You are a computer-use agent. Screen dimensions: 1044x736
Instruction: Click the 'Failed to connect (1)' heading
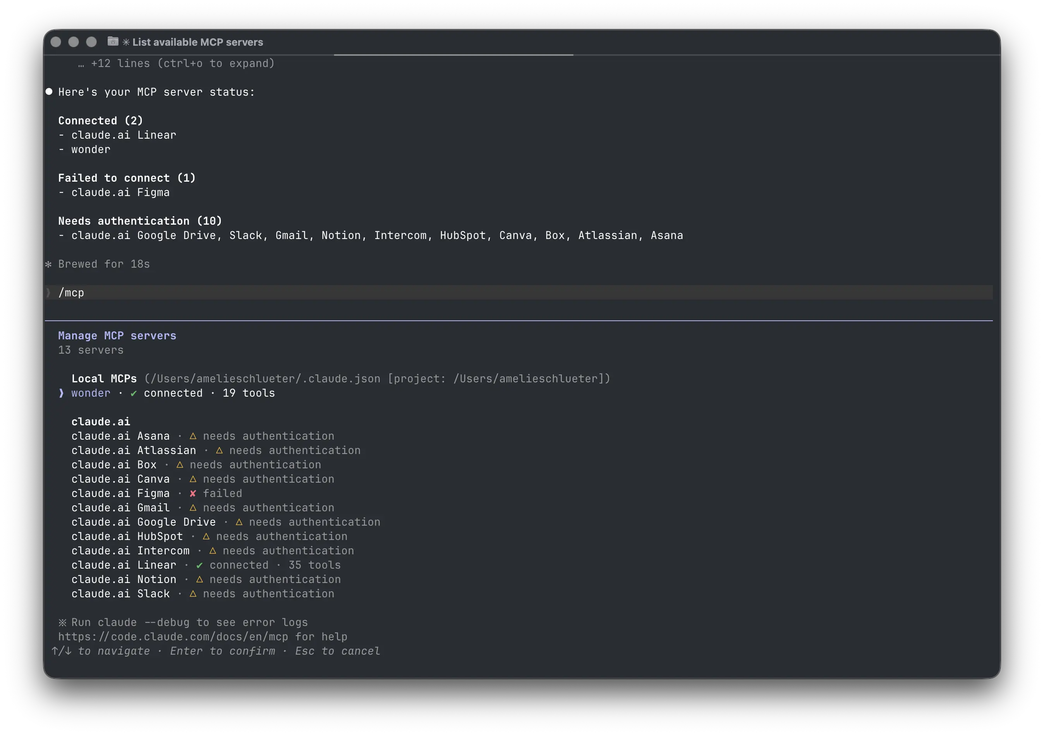pos(127,178)
